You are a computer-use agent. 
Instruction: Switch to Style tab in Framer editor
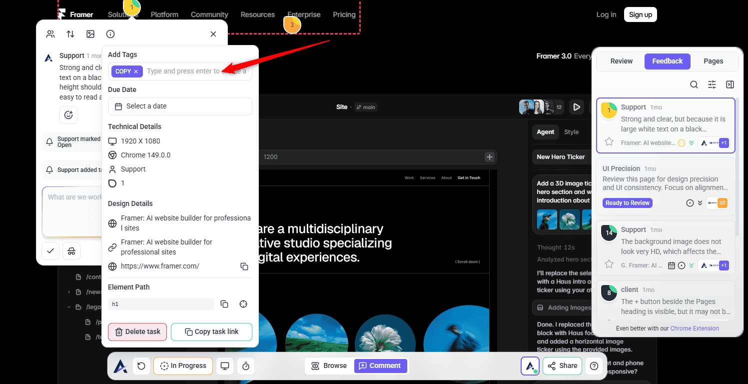pos(572,132)
